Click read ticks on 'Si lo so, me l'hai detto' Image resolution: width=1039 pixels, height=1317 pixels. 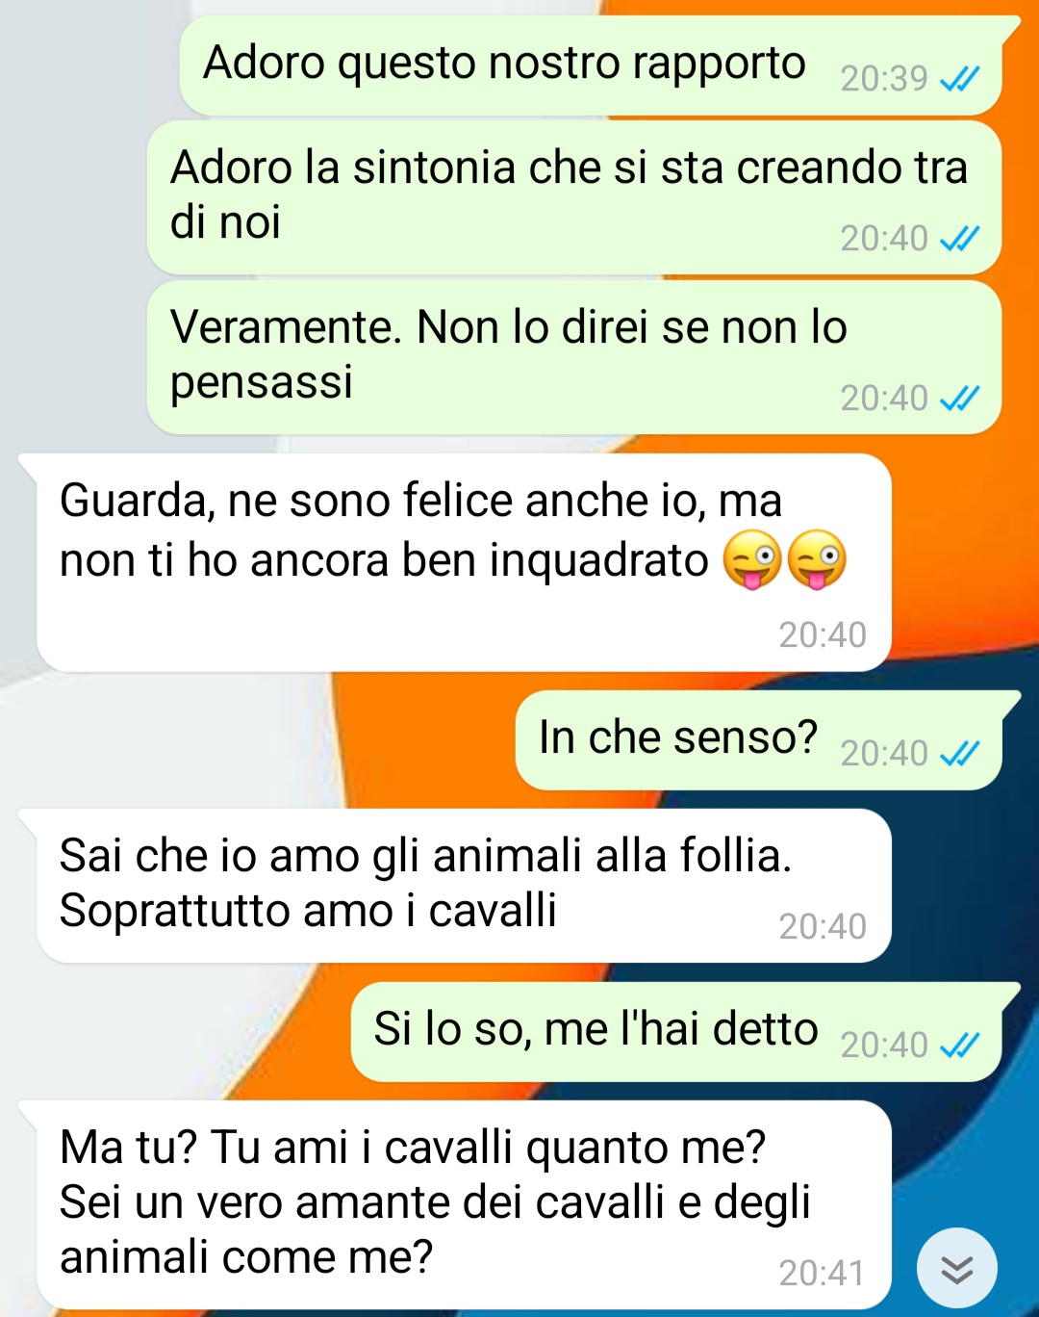[959, 1045]
